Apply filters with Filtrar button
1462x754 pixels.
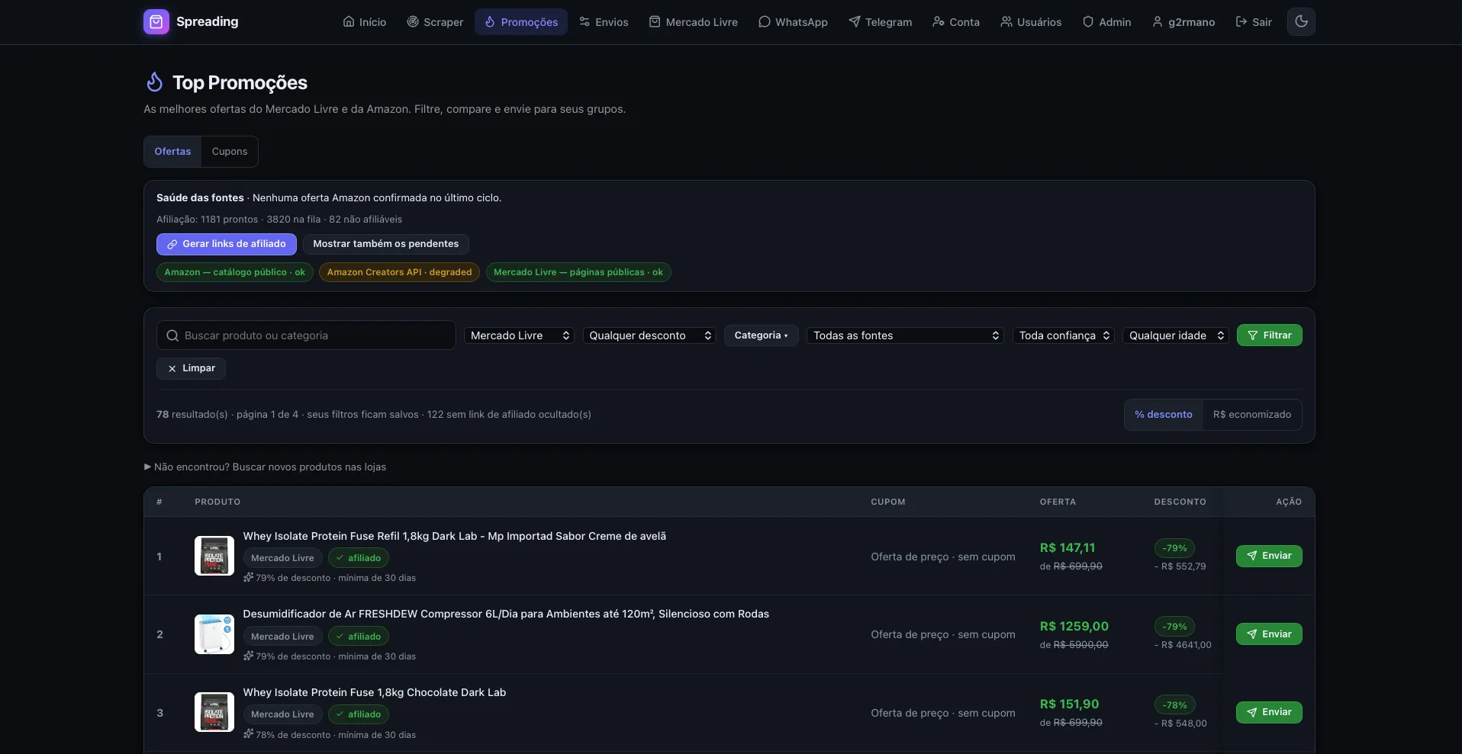pos(1270,335)
